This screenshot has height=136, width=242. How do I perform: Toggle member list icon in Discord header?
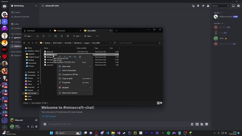(x=208, y=6)
